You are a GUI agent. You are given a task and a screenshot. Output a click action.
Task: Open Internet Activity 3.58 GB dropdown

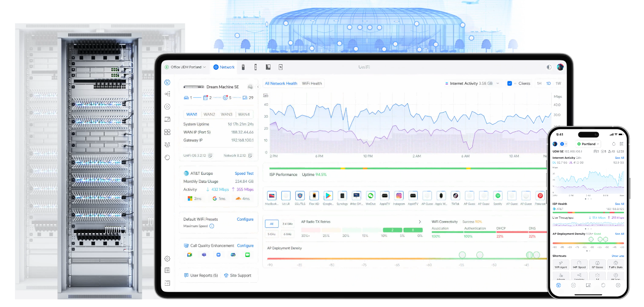click(472, 84)
